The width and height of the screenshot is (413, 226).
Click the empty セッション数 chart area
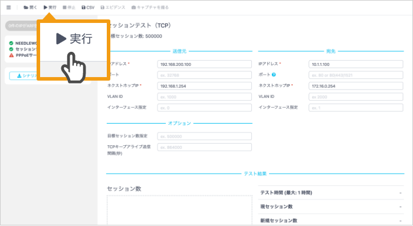pyautogui.click(x=179, y=210)
